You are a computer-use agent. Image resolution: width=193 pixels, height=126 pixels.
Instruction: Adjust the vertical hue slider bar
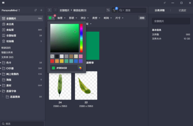(81, 38)
